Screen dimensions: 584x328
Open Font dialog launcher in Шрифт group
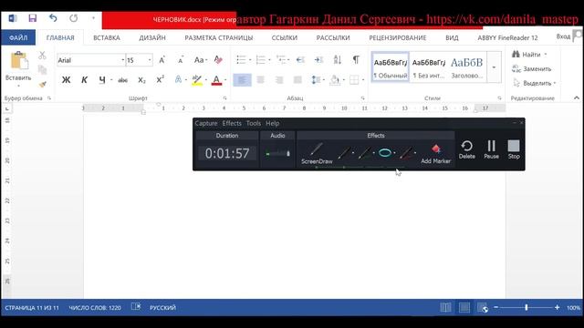click(225, 98)
